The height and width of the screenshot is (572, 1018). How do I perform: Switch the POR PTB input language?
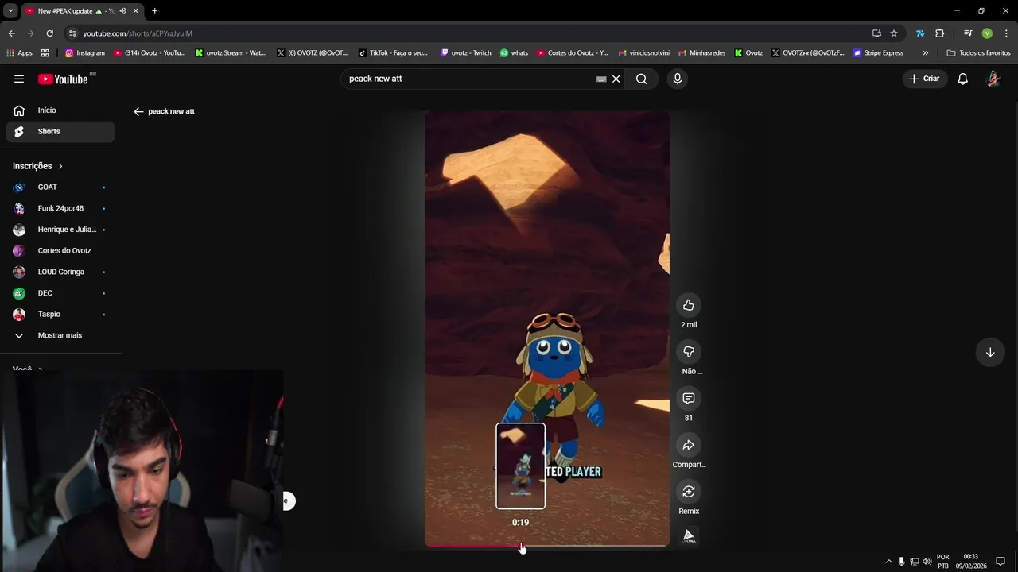click(943, 562)
